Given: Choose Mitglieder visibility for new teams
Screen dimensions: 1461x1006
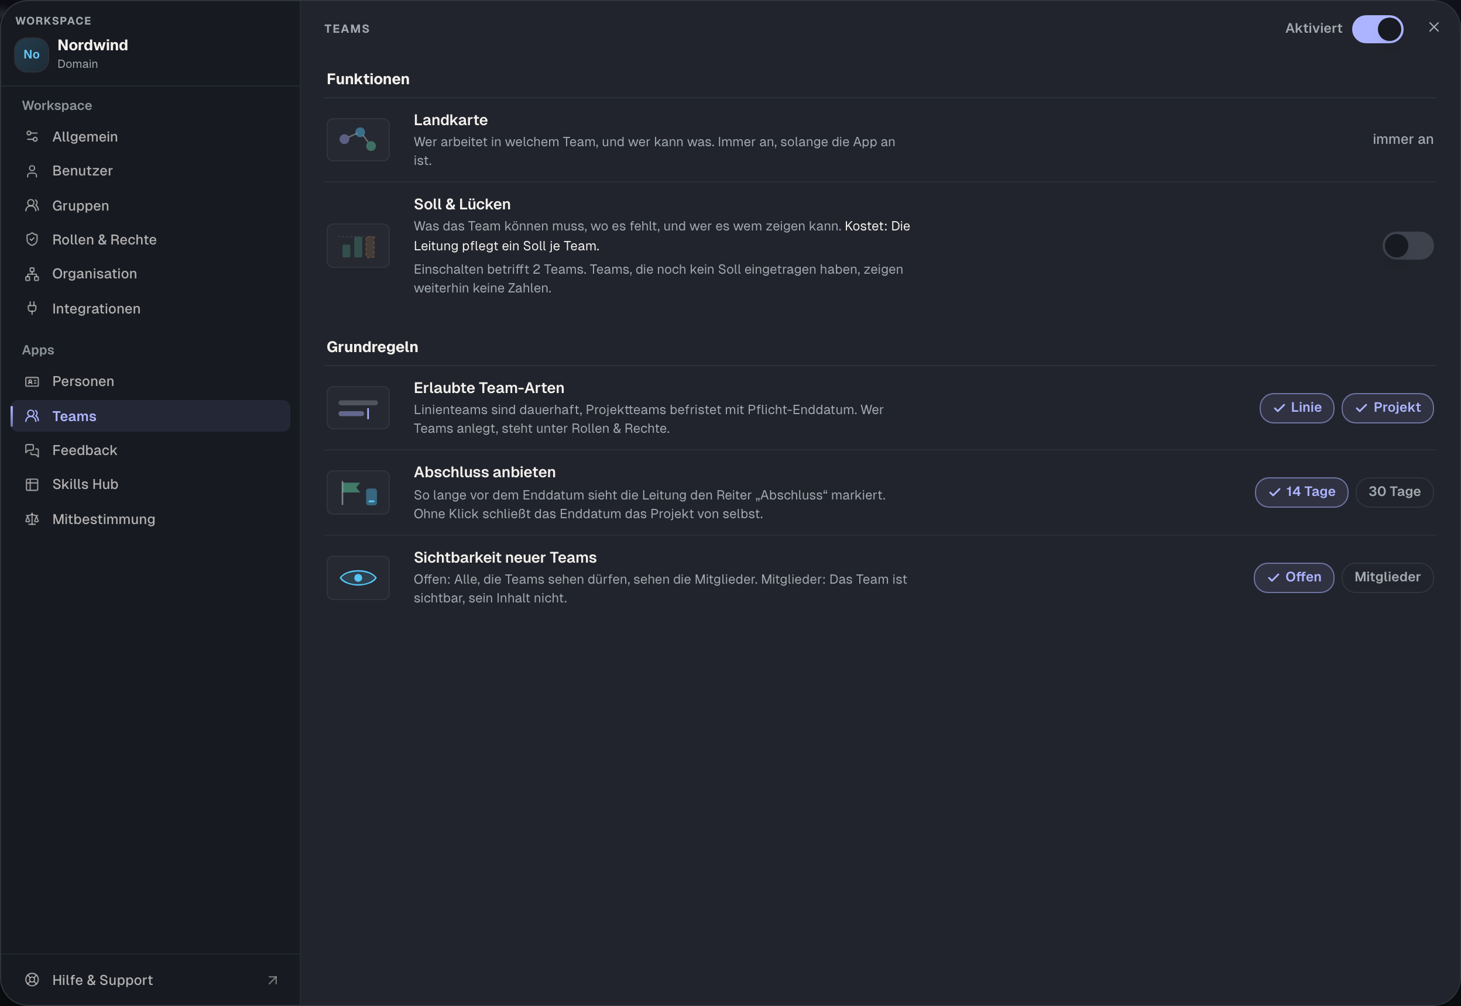Looking at the screenshot, I should (x=1387, y=577).
